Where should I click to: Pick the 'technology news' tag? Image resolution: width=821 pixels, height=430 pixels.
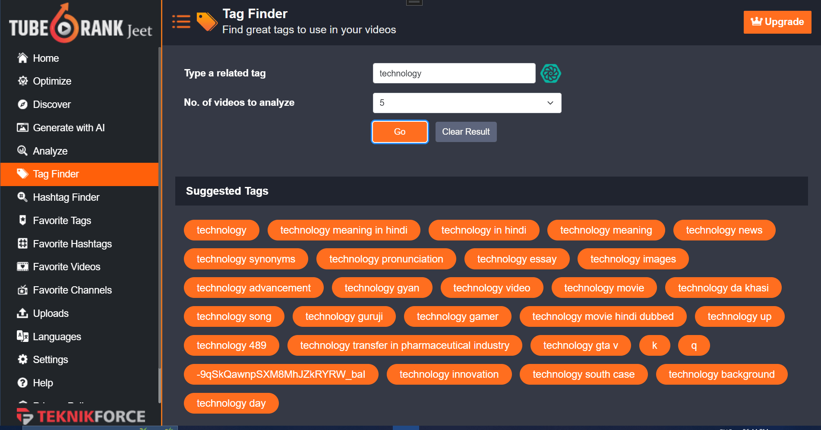724,230
